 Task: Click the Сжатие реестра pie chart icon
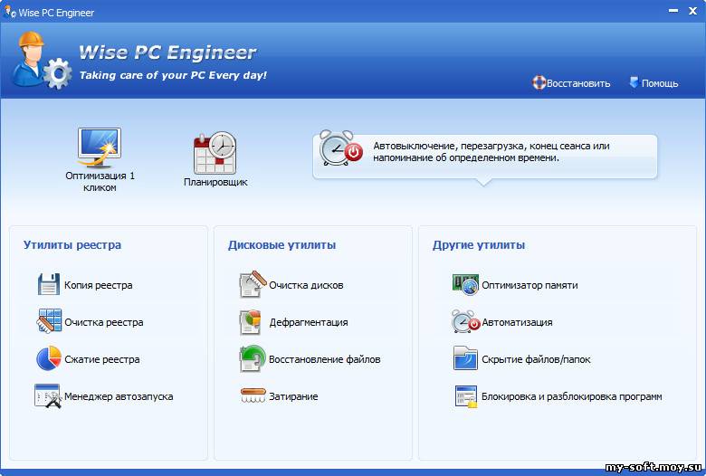pyautogui.click(x=49, y=358)
